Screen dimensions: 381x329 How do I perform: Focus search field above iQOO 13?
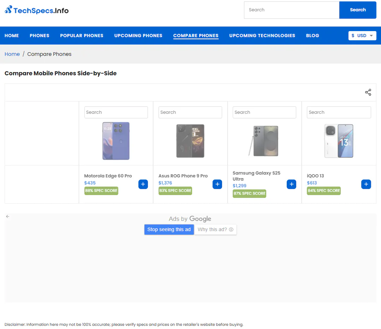pyautogui.click(x=339, y=112)
